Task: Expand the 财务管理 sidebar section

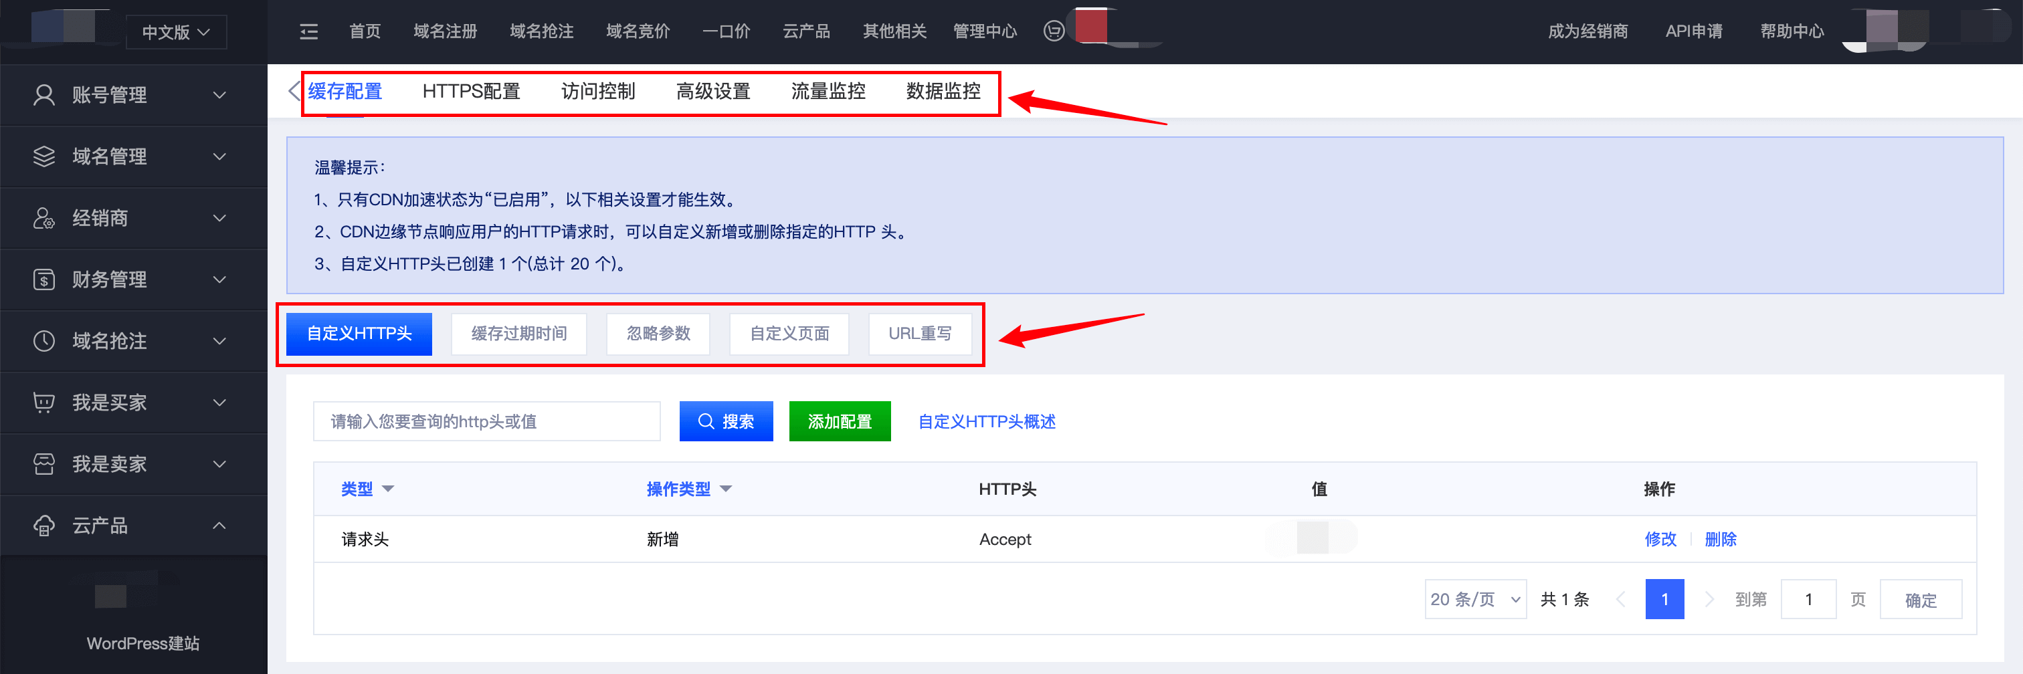Action: tap(220, 279)
